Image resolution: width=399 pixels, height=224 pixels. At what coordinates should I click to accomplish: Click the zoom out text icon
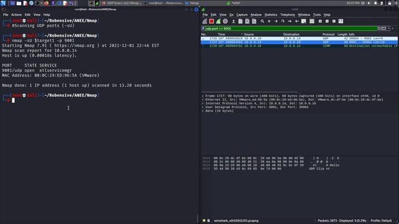pyautogui.click(x=327, y=21)
